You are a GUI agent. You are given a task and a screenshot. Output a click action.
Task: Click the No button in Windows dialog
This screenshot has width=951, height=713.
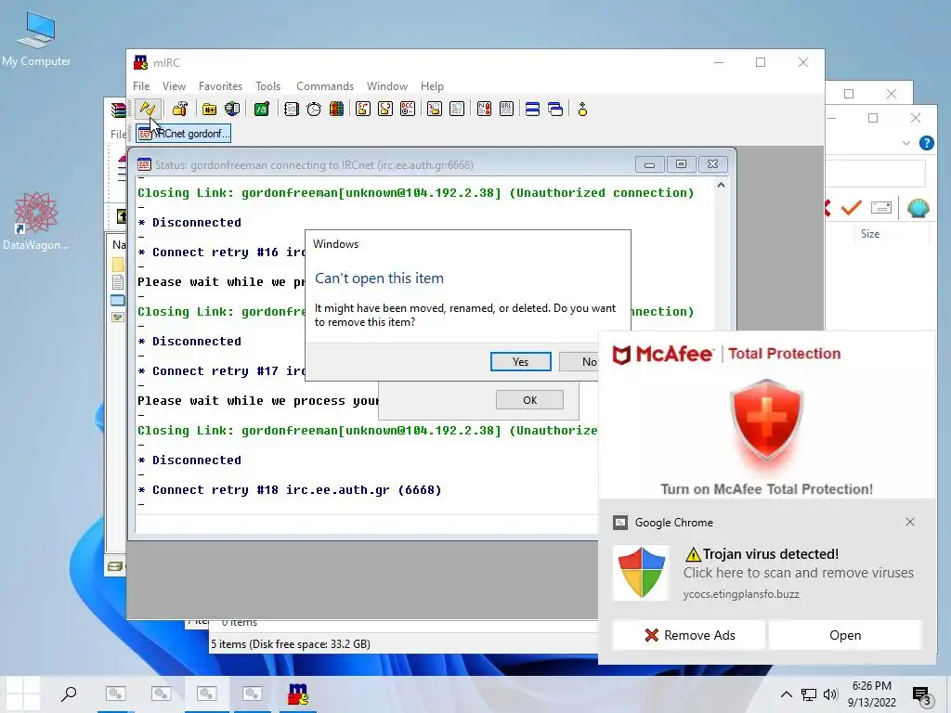click(581, 361)
